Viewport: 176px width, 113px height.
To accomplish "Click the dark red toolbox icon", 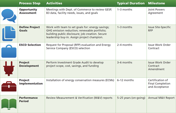I will pyautogui.click(x=9, y=86).
